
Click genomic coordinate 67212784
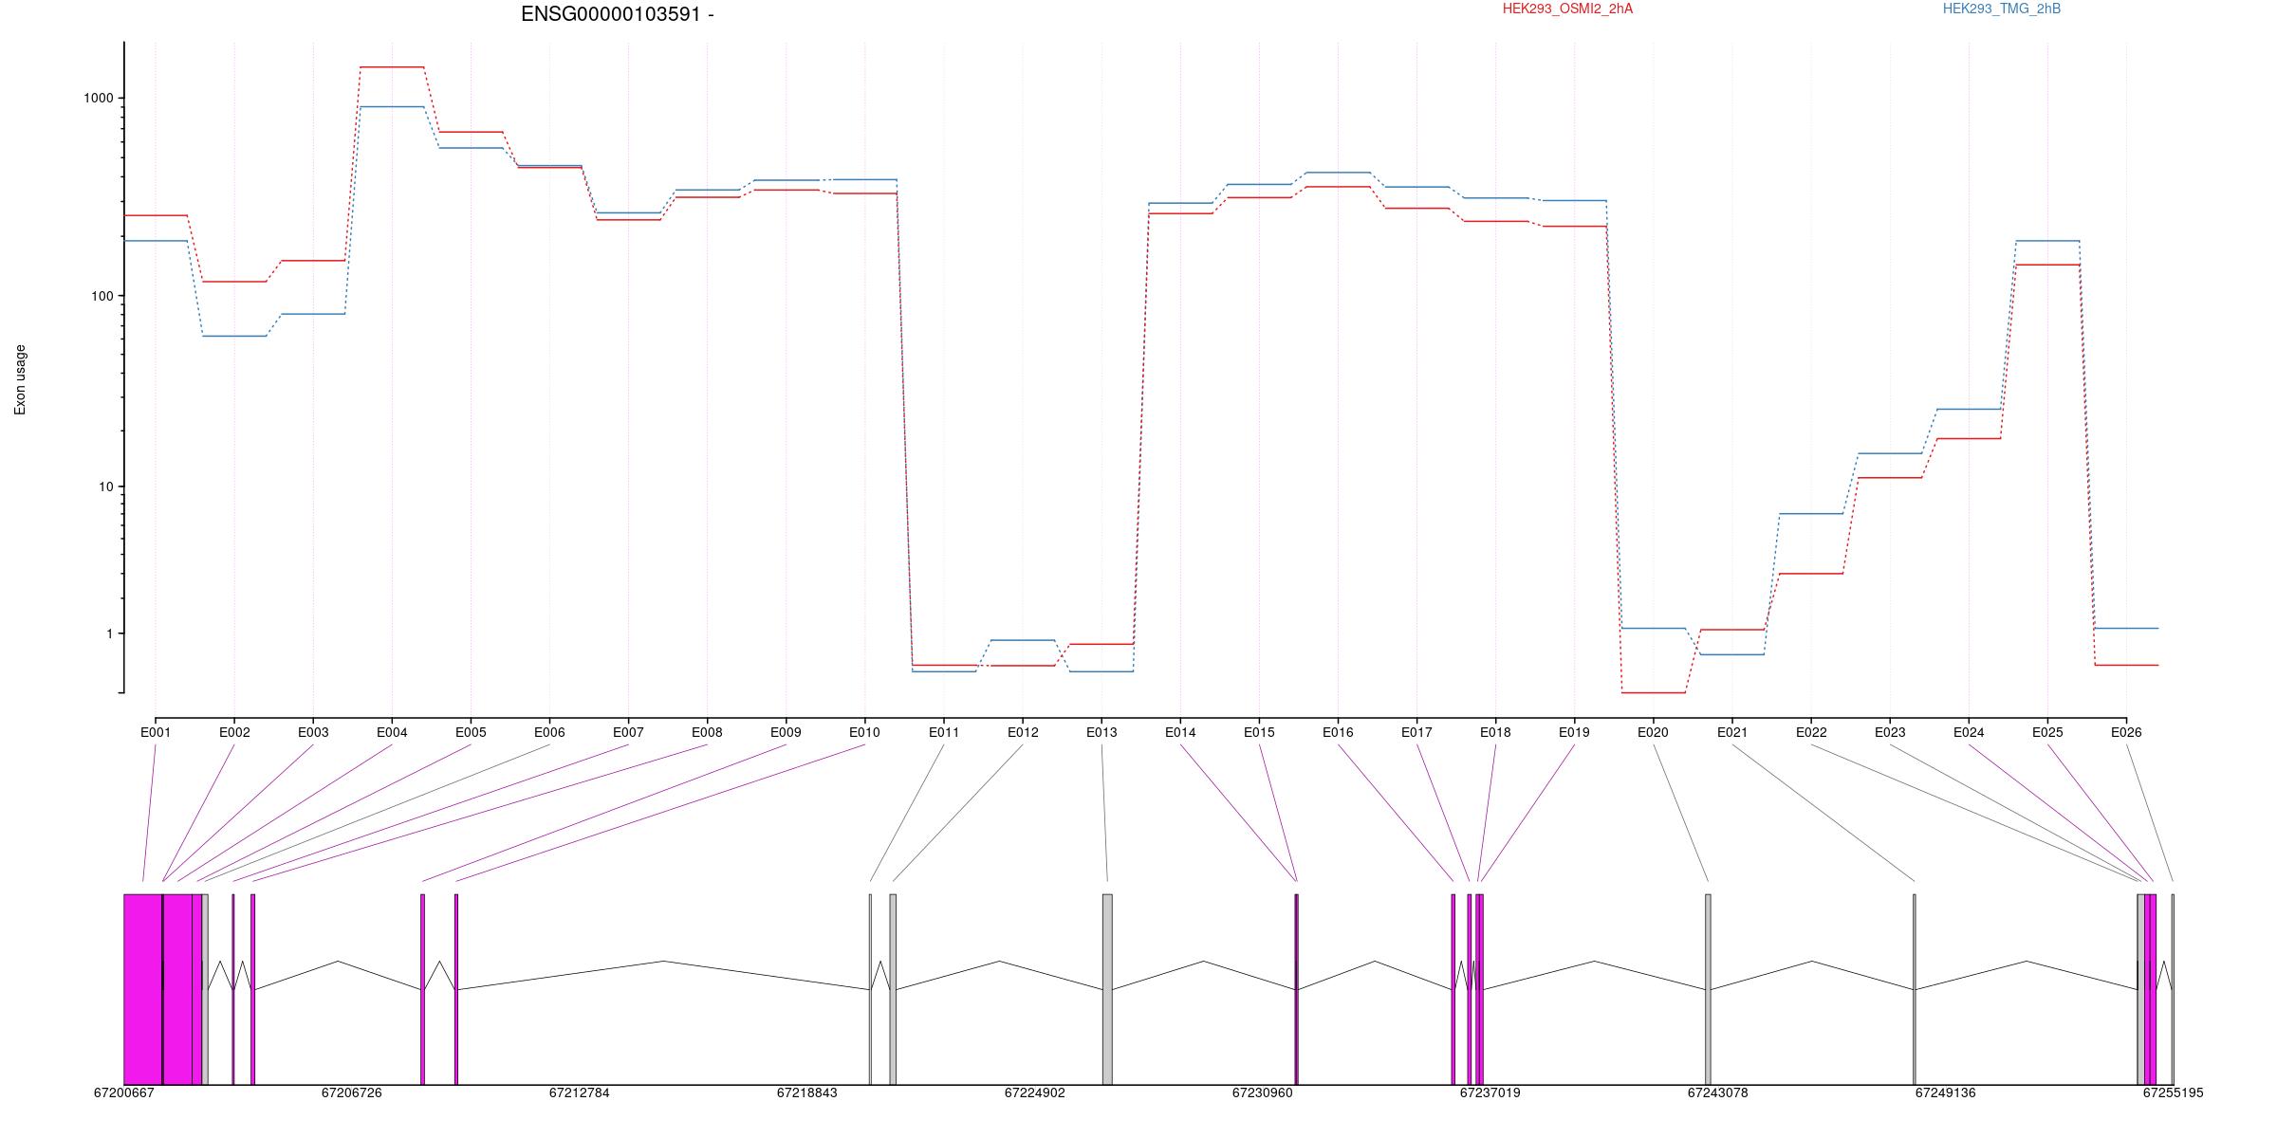580,1092
